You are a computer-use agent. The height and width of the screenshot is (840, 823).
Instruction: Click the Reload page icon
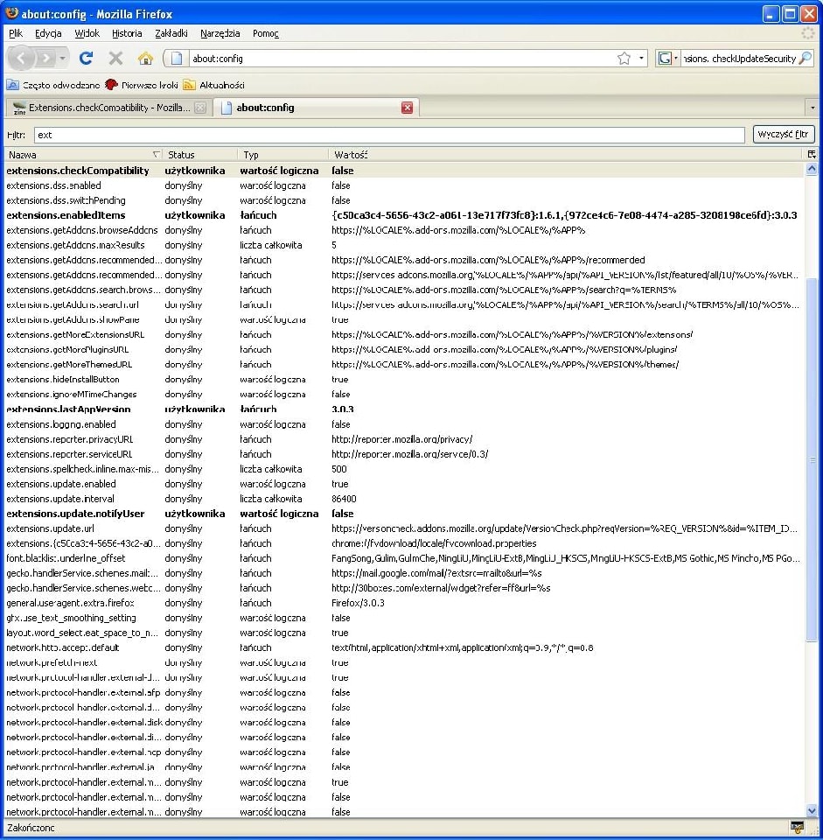86,59
